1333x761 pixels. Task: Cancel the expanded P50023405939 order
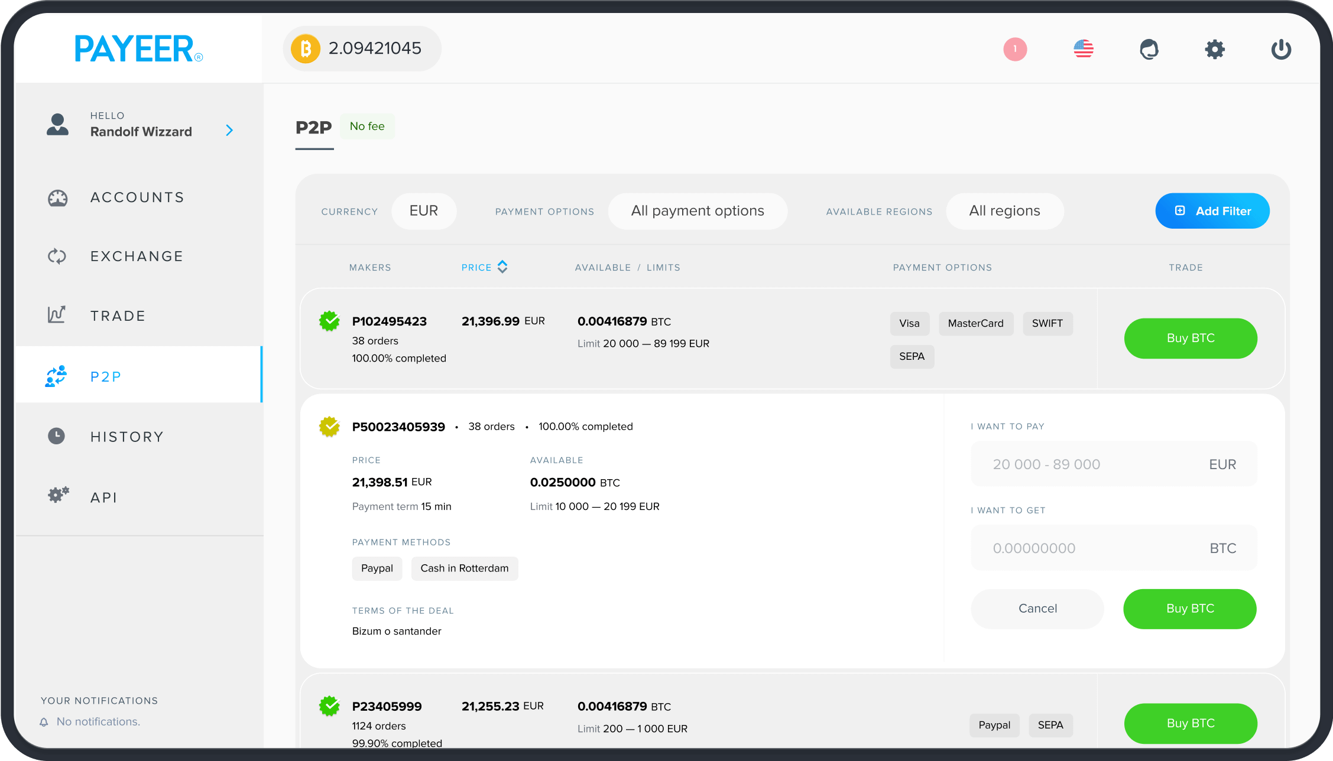pyautogui.click(x=1037, y=609)
